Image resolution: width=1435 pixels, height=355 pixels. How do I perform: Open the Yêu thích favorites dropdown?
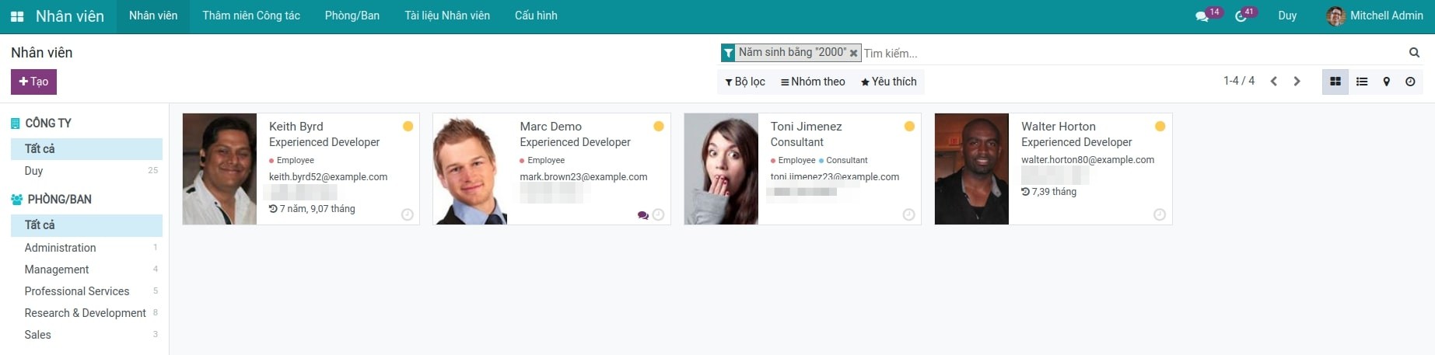[888, 82]
